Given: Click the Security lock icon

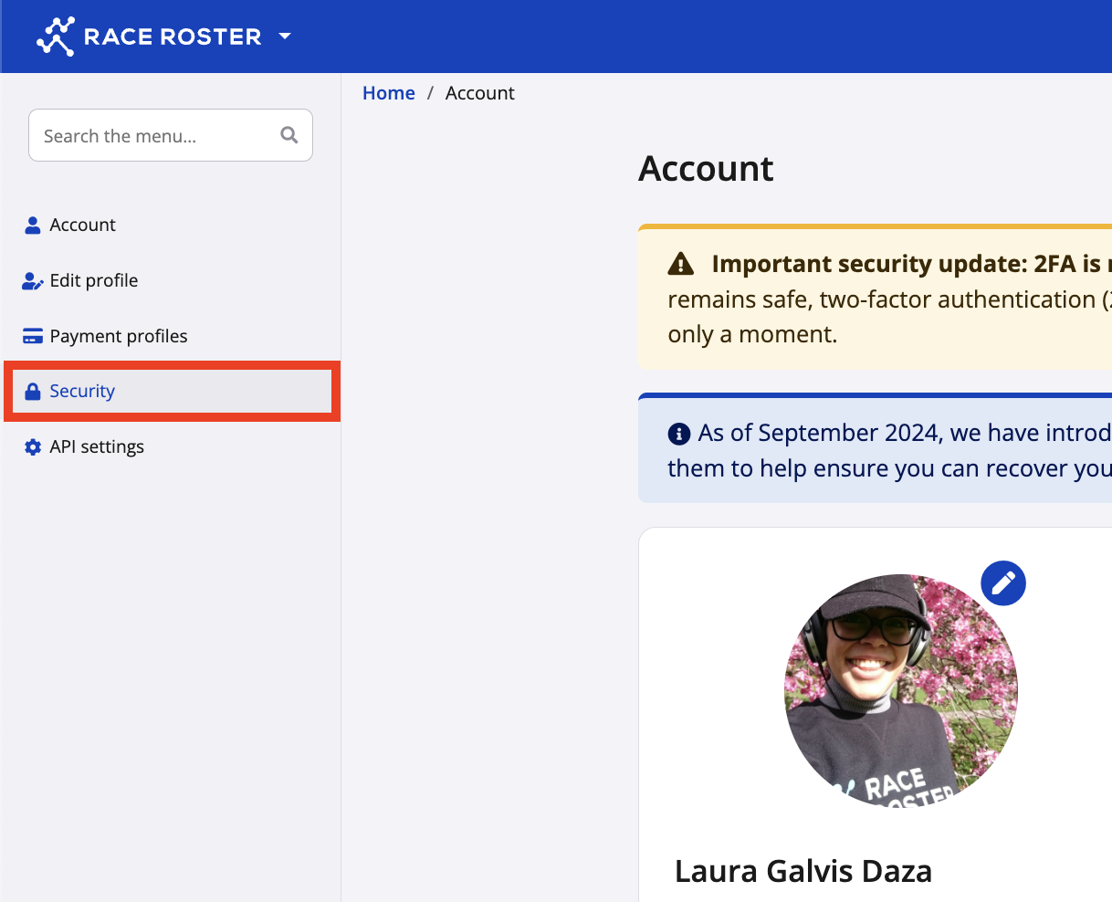Looking at the screenshot, I should click(33, 392).
